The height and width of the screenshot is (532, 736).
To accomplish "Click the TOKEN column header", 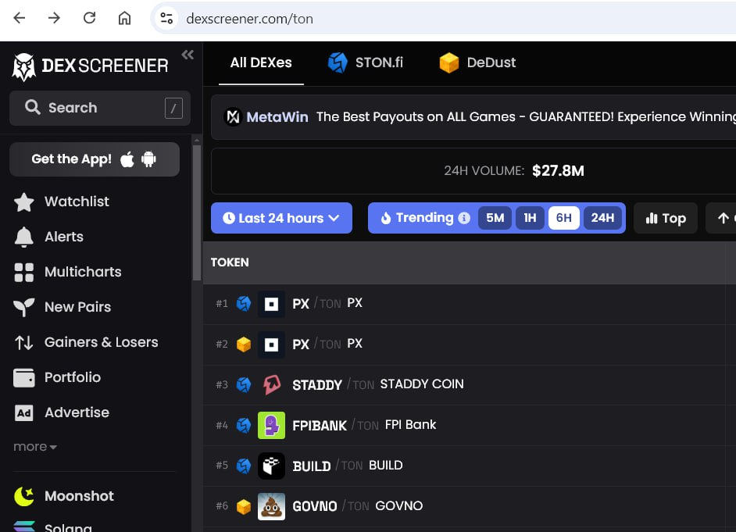I will click(230, 262).
